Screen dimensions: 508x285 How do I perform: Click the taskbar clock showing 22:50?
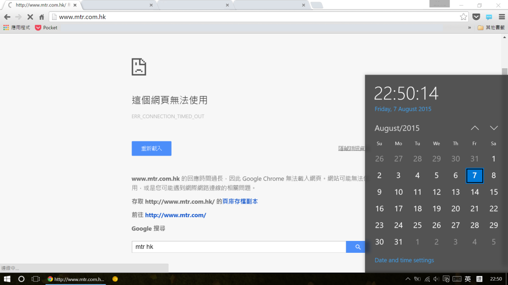(496, 279)
